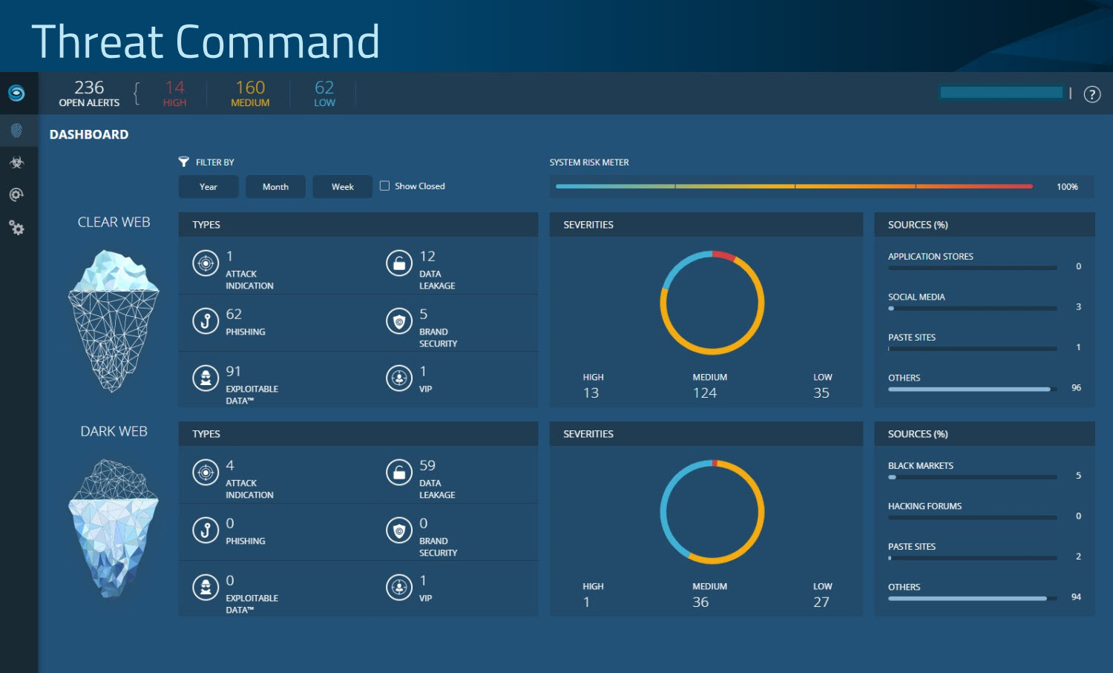This screenshot has width=1113, height=673.
Task: Filter dashboard by Year
Action: [209, 187]
